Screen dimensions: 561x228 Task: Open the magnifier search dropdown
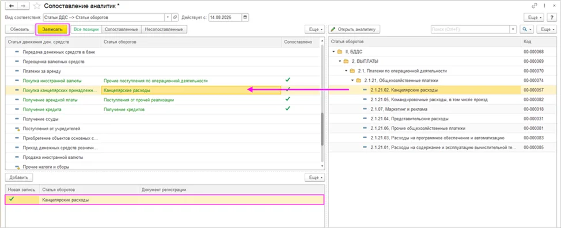tap(527, 29)
